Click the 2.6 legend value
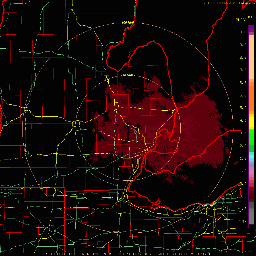Viewport: 256px width, 256px height. [x=243, y=146]
